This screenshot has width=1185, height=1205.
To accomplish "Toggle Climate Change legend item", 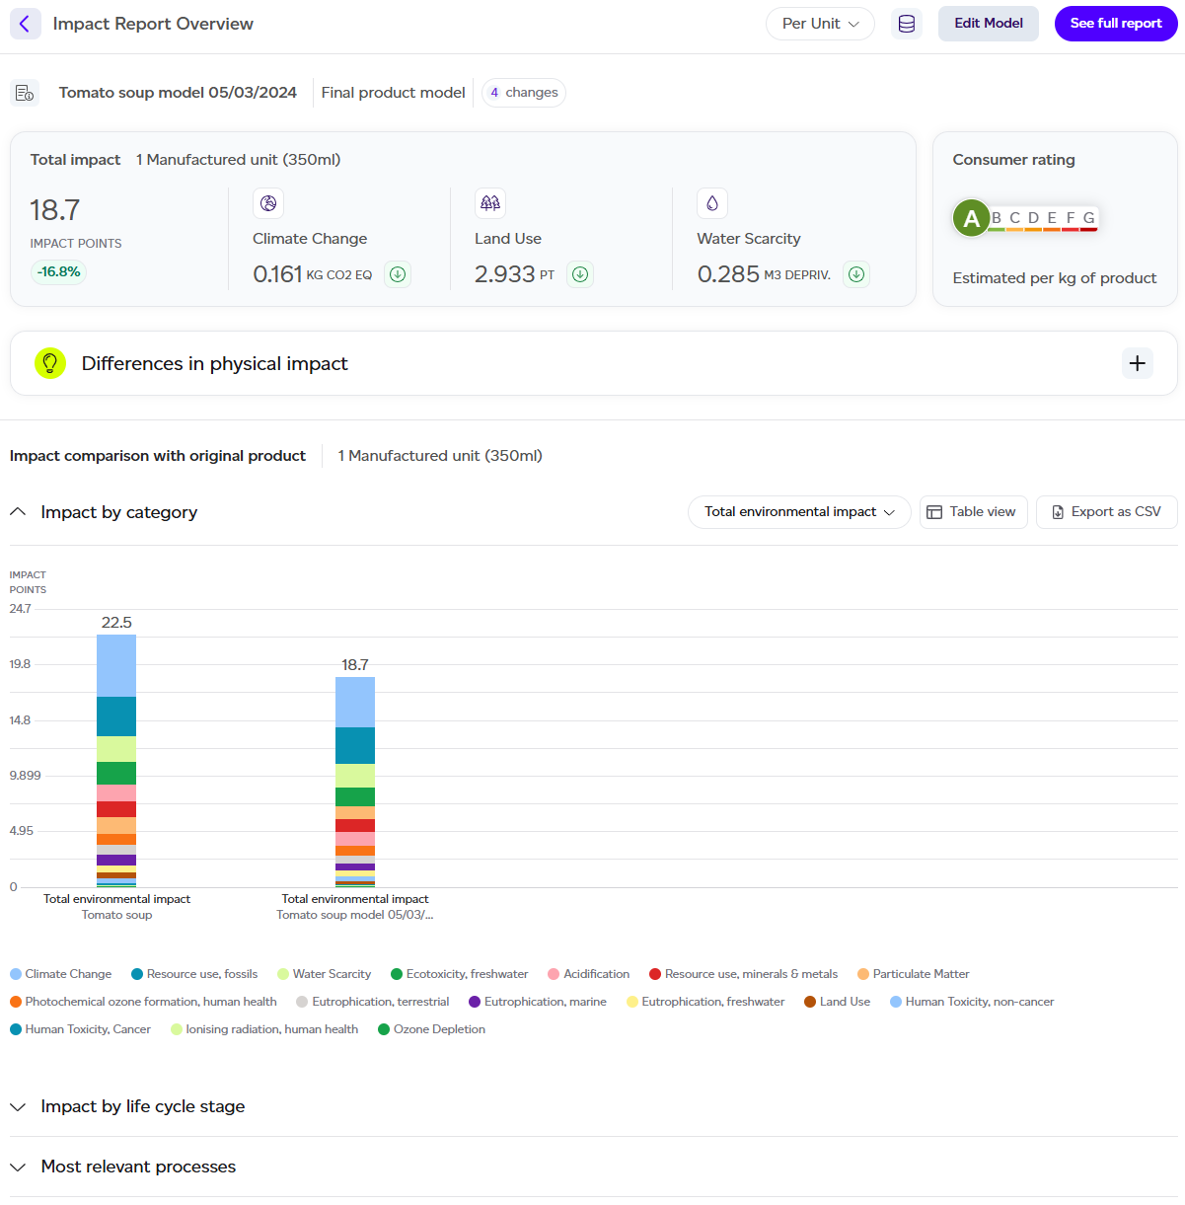I will [61, 974].
